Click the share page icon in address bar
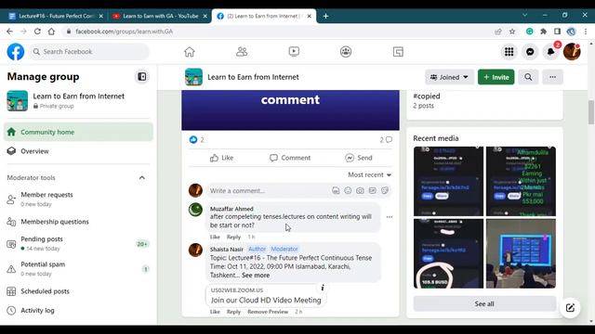 [498, 32]
